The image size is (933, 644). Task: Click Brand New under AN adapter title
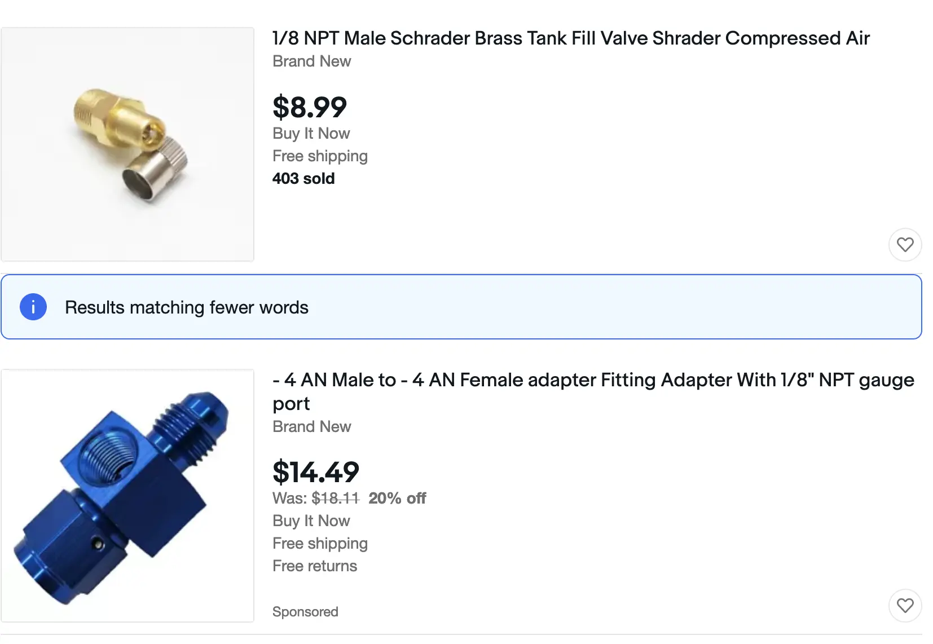[312, 426]
